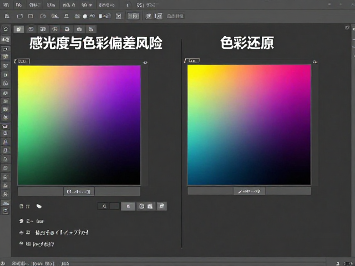Screen dimensions: 355x266
Task: Click the dark triangle-icon button in the lower panel
Action: pos(104,206)
